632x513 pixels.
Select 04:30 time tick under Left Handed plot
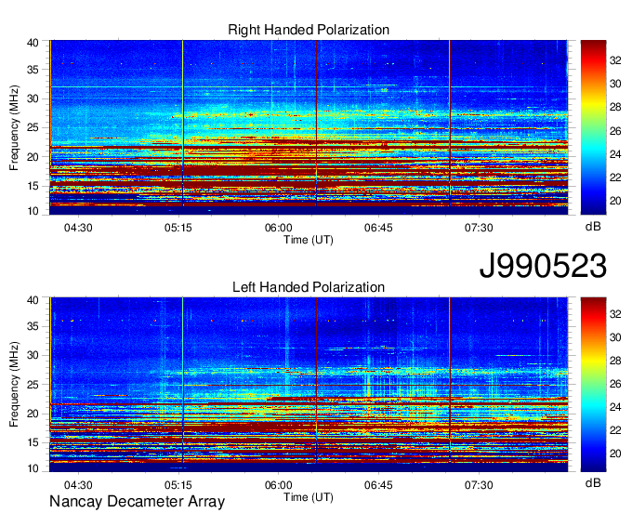[x=78, y=485]
